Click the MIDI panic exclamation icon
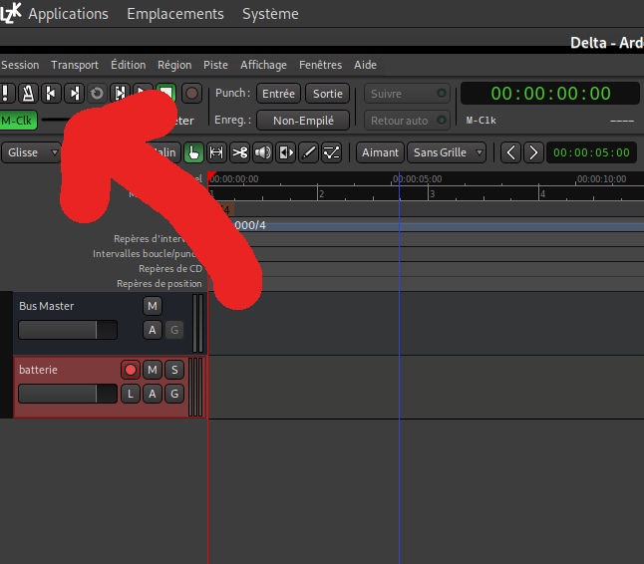 tap(7, 94)
